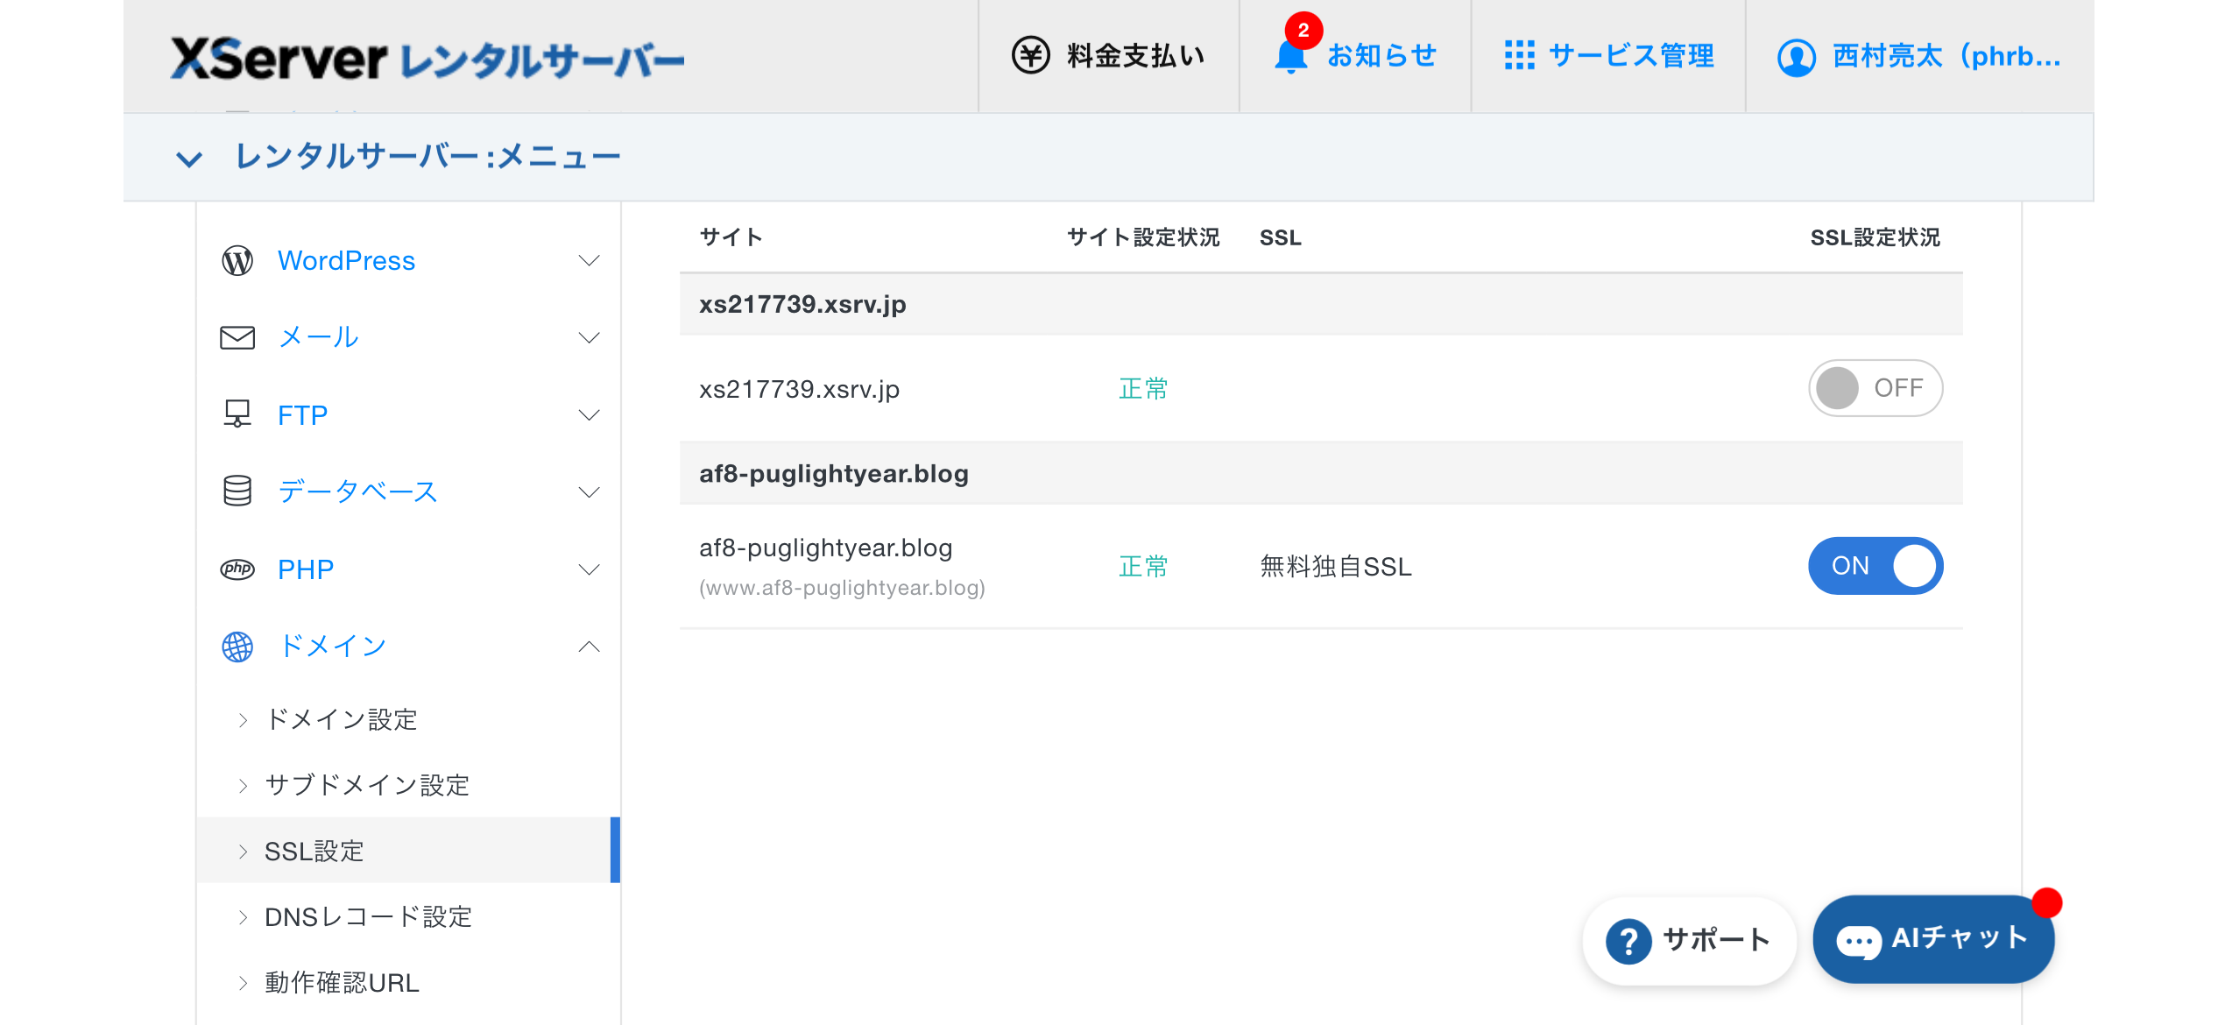Viewport: 2218px width, 1025px height.
Task: Open the AIチャット button
Action: (x=1933, y=940)
